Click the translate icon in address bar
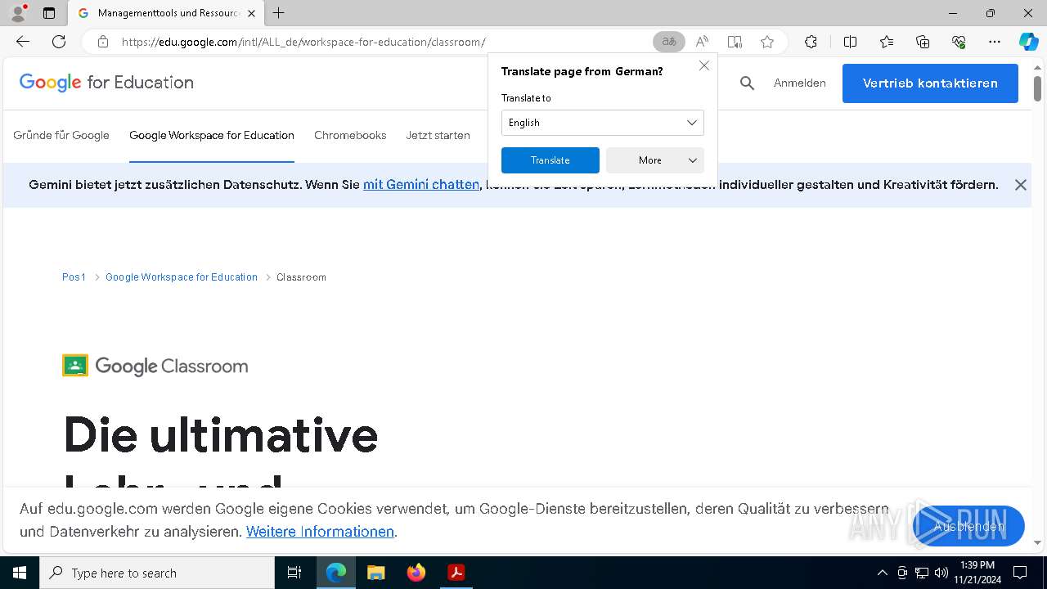The image size is (1047, 589). pos(669,42)
